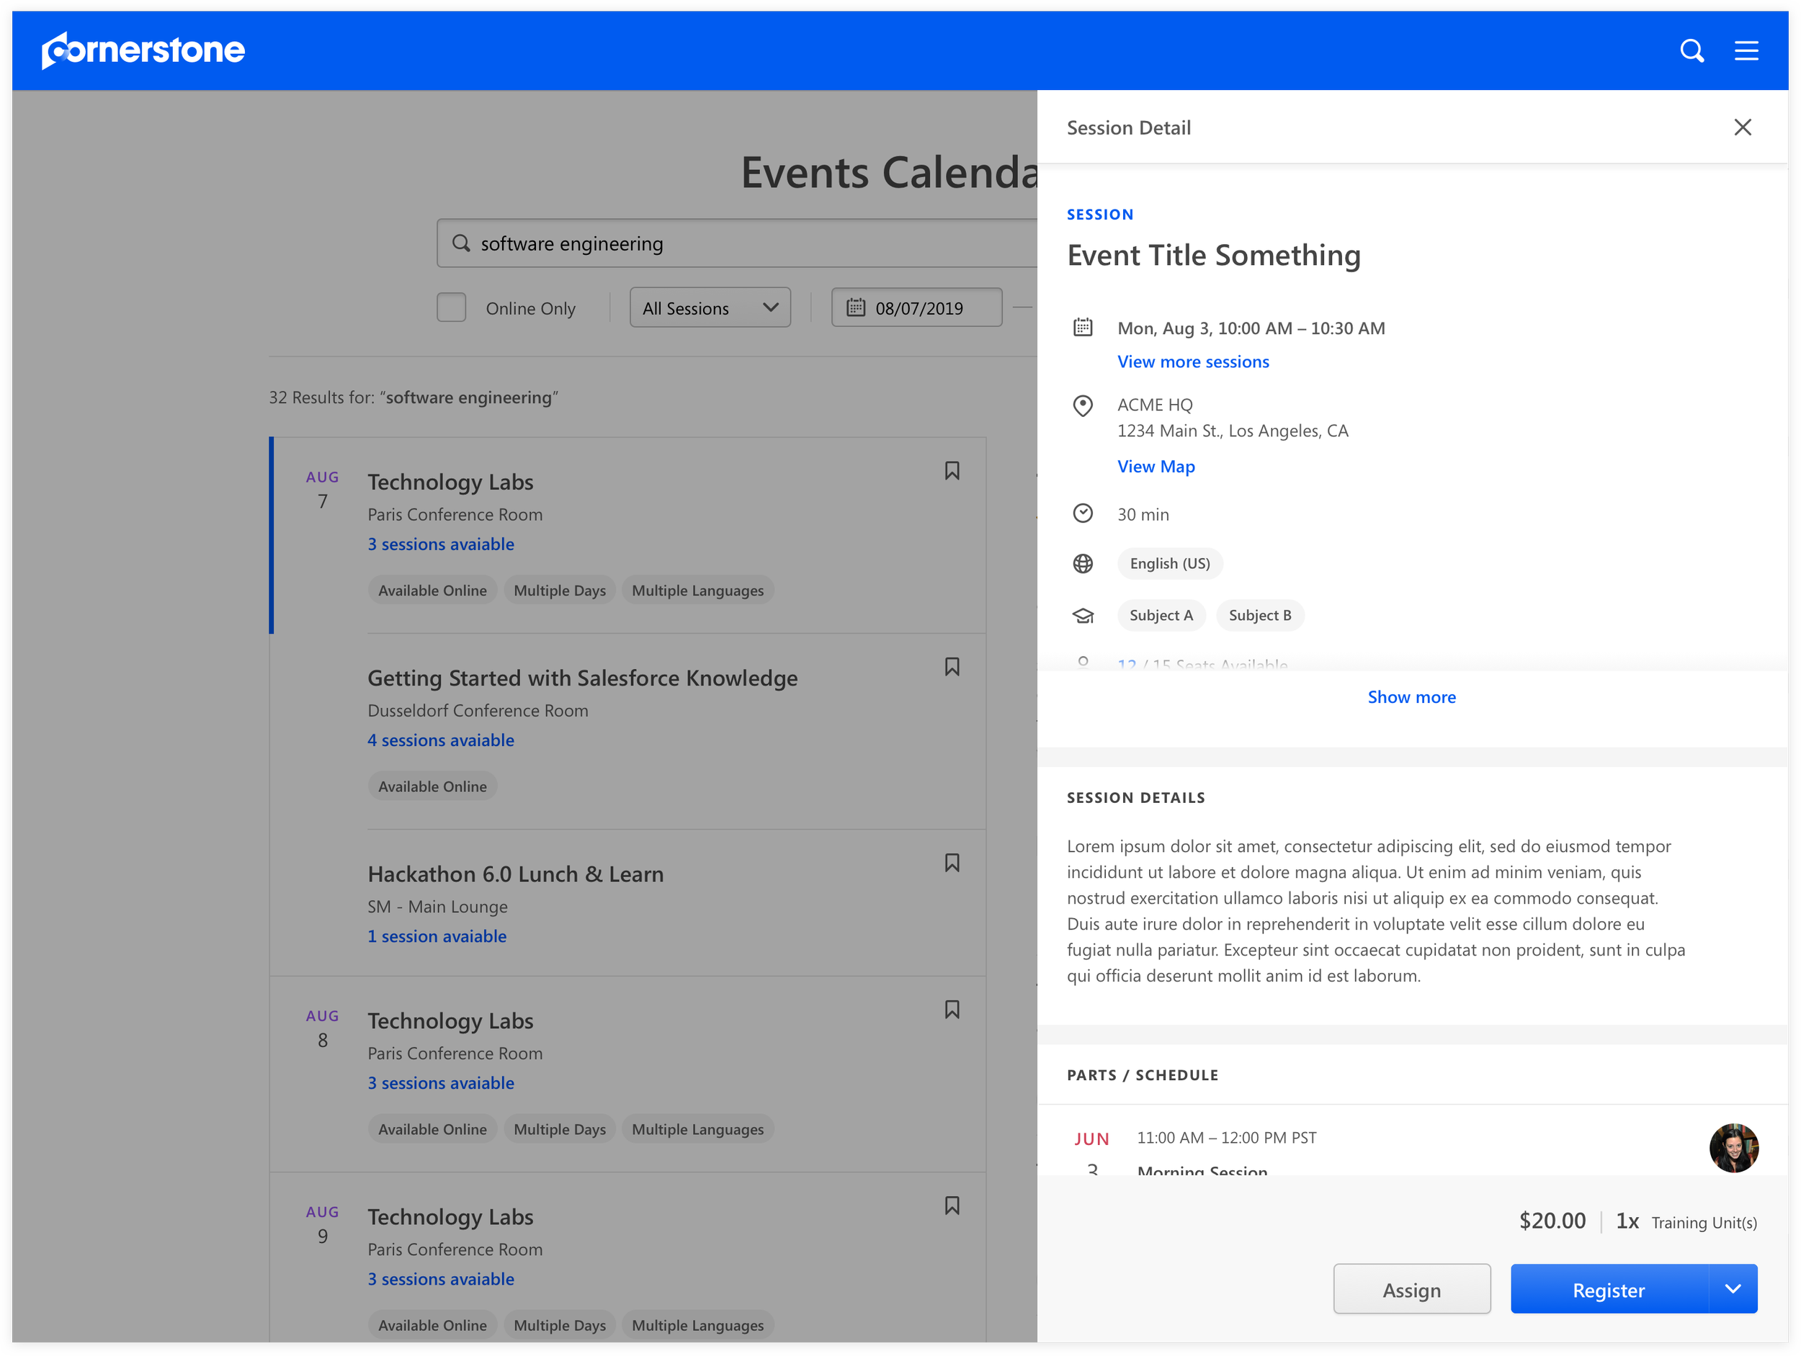Image resolution: width=1801 pixels, height=1356 pixels.
Task: Click 4 sessions available link
Action: pos(440,740)
